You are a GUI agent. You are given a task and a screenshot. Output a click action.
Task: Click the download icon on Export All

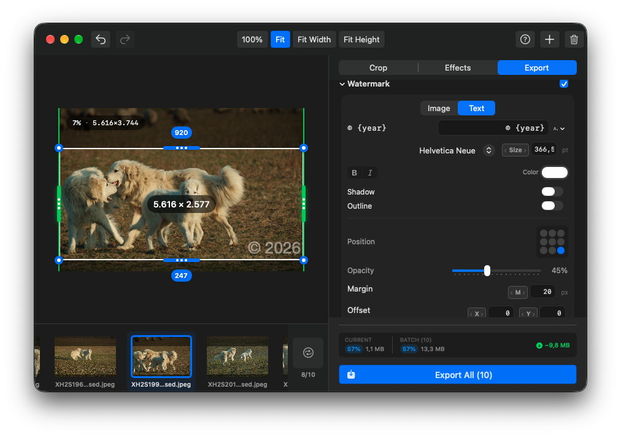click(x=351, y=375)
